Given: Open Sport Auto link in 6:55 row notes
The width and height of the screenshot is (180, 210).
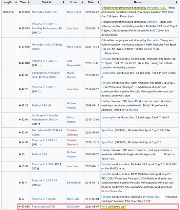Looking at the screenshot, I should pos(108,159).
